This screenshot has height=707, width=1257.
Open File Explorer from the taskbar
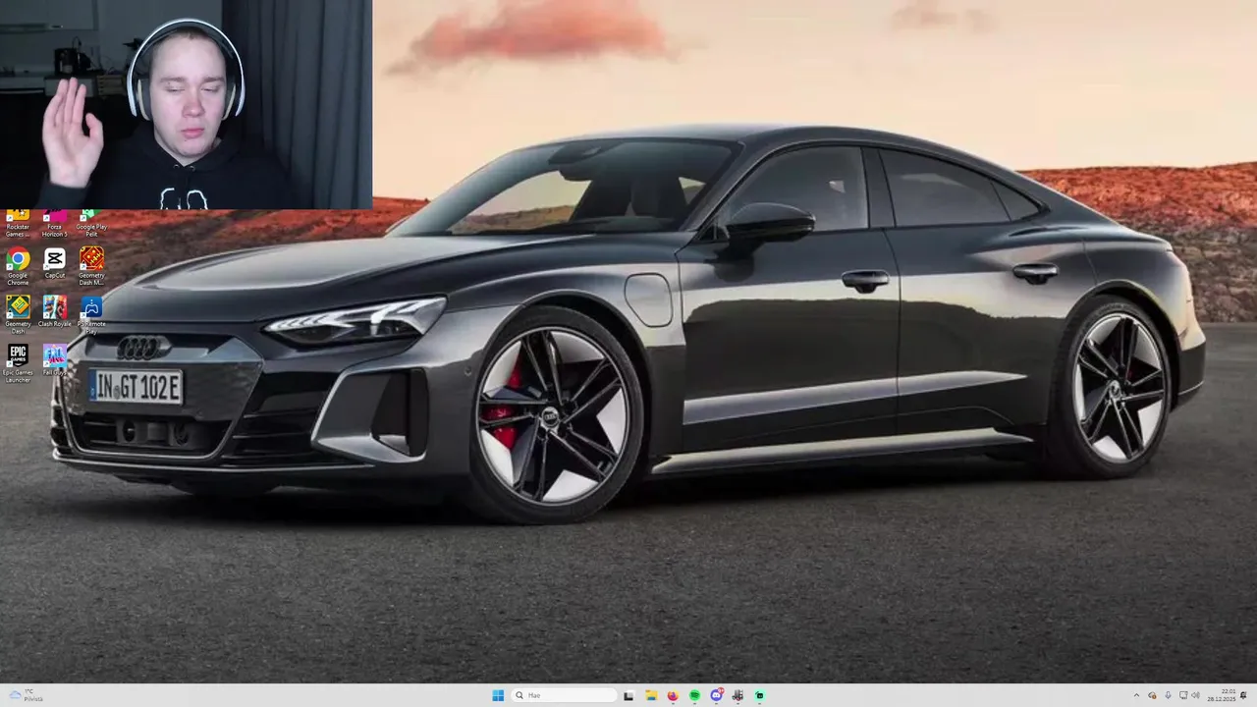(651, 695)
